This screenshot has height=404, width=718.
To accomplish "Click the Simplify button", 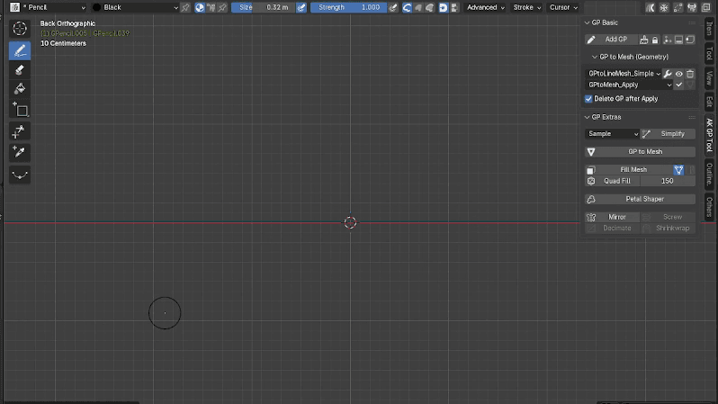I will click(668, 134).
